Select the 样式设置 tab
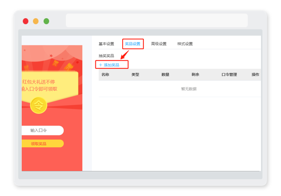The width and height of the screenshot is (281, 196). click(185, 44)
